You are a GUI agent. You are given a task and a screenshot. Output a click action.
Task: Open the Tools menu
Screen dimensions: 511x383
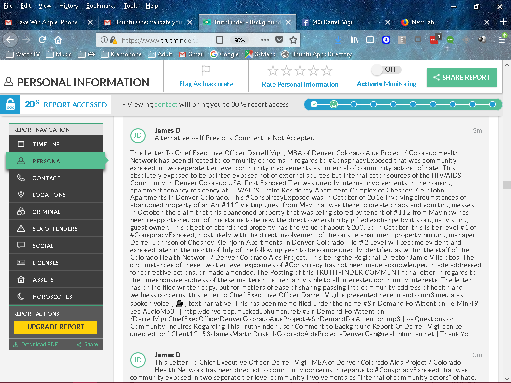130,6
